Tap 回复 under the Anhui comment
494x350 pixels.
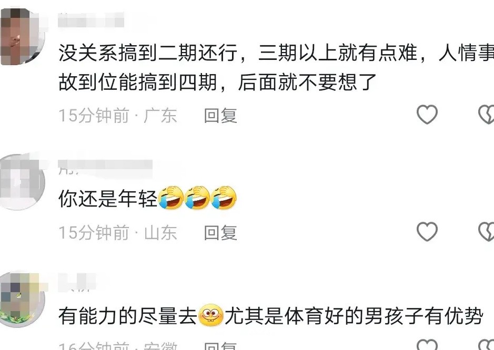coord(220,346)
